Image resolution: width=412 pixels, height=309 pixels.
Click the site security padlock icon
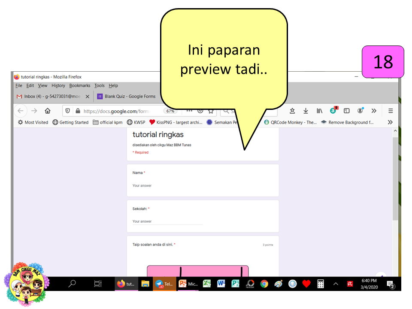(x=78, y=111)
